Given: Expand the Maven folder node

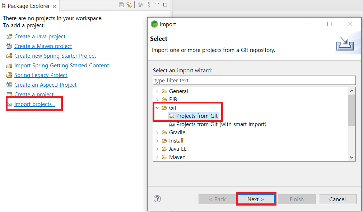Looking at the screenshot, I should 157,158.
